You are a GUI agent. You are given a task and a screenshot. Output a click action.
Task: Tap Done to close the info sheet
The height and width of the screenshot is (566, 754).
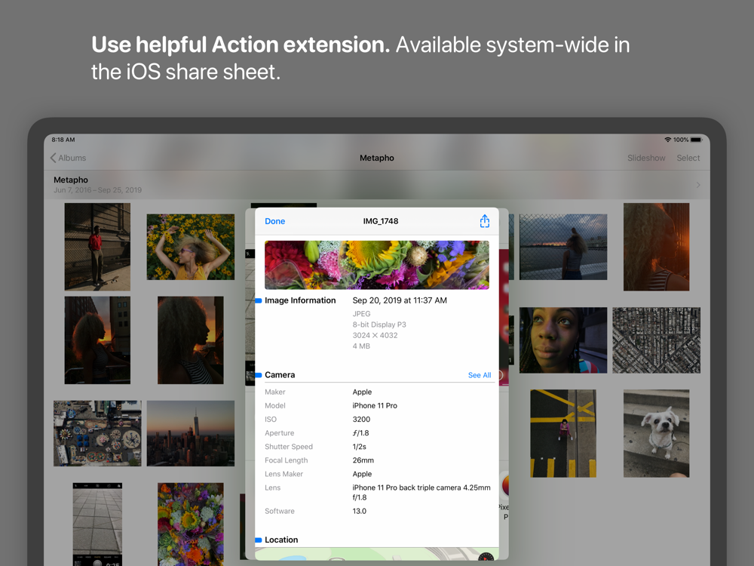[x=274, y=221]
